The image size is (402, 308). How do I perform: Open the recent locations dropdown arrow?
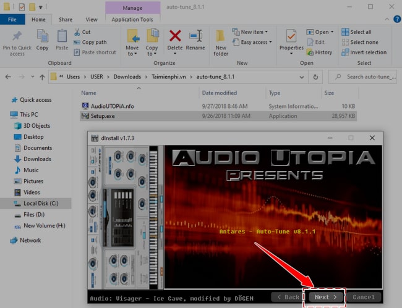point(32,77)
